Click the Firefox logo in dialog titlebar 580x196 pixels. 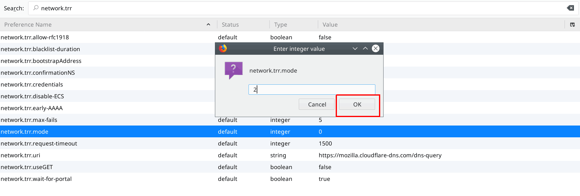pyautogui.click(x=223, y=48)
